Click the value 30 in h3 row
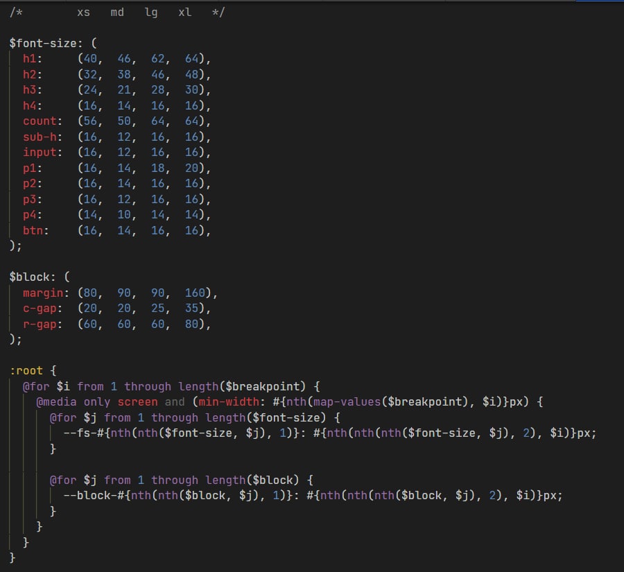The height and width of the screenshot is (572, 624). [191, 90]
